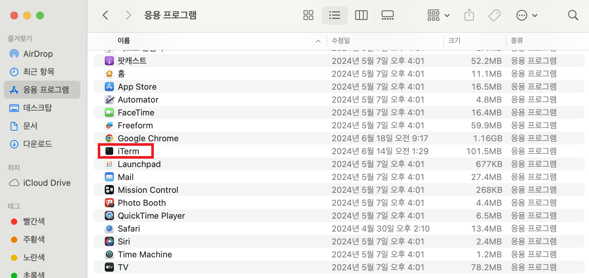Select the Photo Booth icon
589x278 pixels.
(109, 203)
